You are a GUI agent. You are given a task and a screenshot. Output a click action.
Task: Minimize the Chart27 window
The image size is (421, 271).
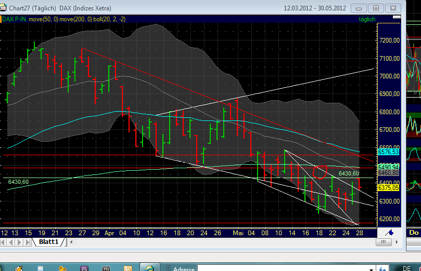pos(359,8)
